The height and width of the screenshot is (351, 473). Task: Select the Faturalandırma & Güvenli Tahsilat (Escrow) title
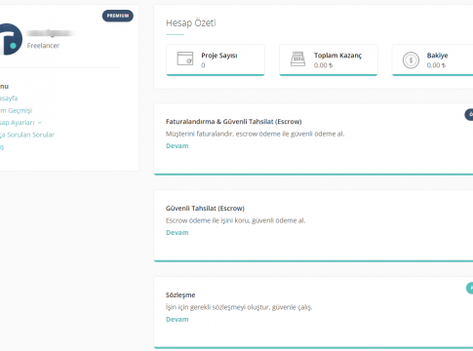click(234, 122)
